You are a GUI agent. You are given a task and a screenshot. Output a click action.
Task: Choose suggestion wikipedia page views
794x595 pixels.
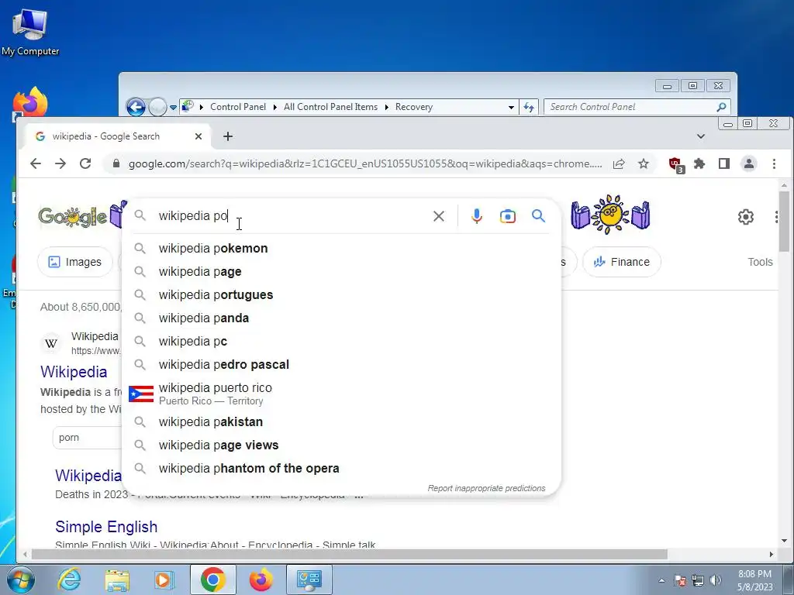click(x=342, y=445)
